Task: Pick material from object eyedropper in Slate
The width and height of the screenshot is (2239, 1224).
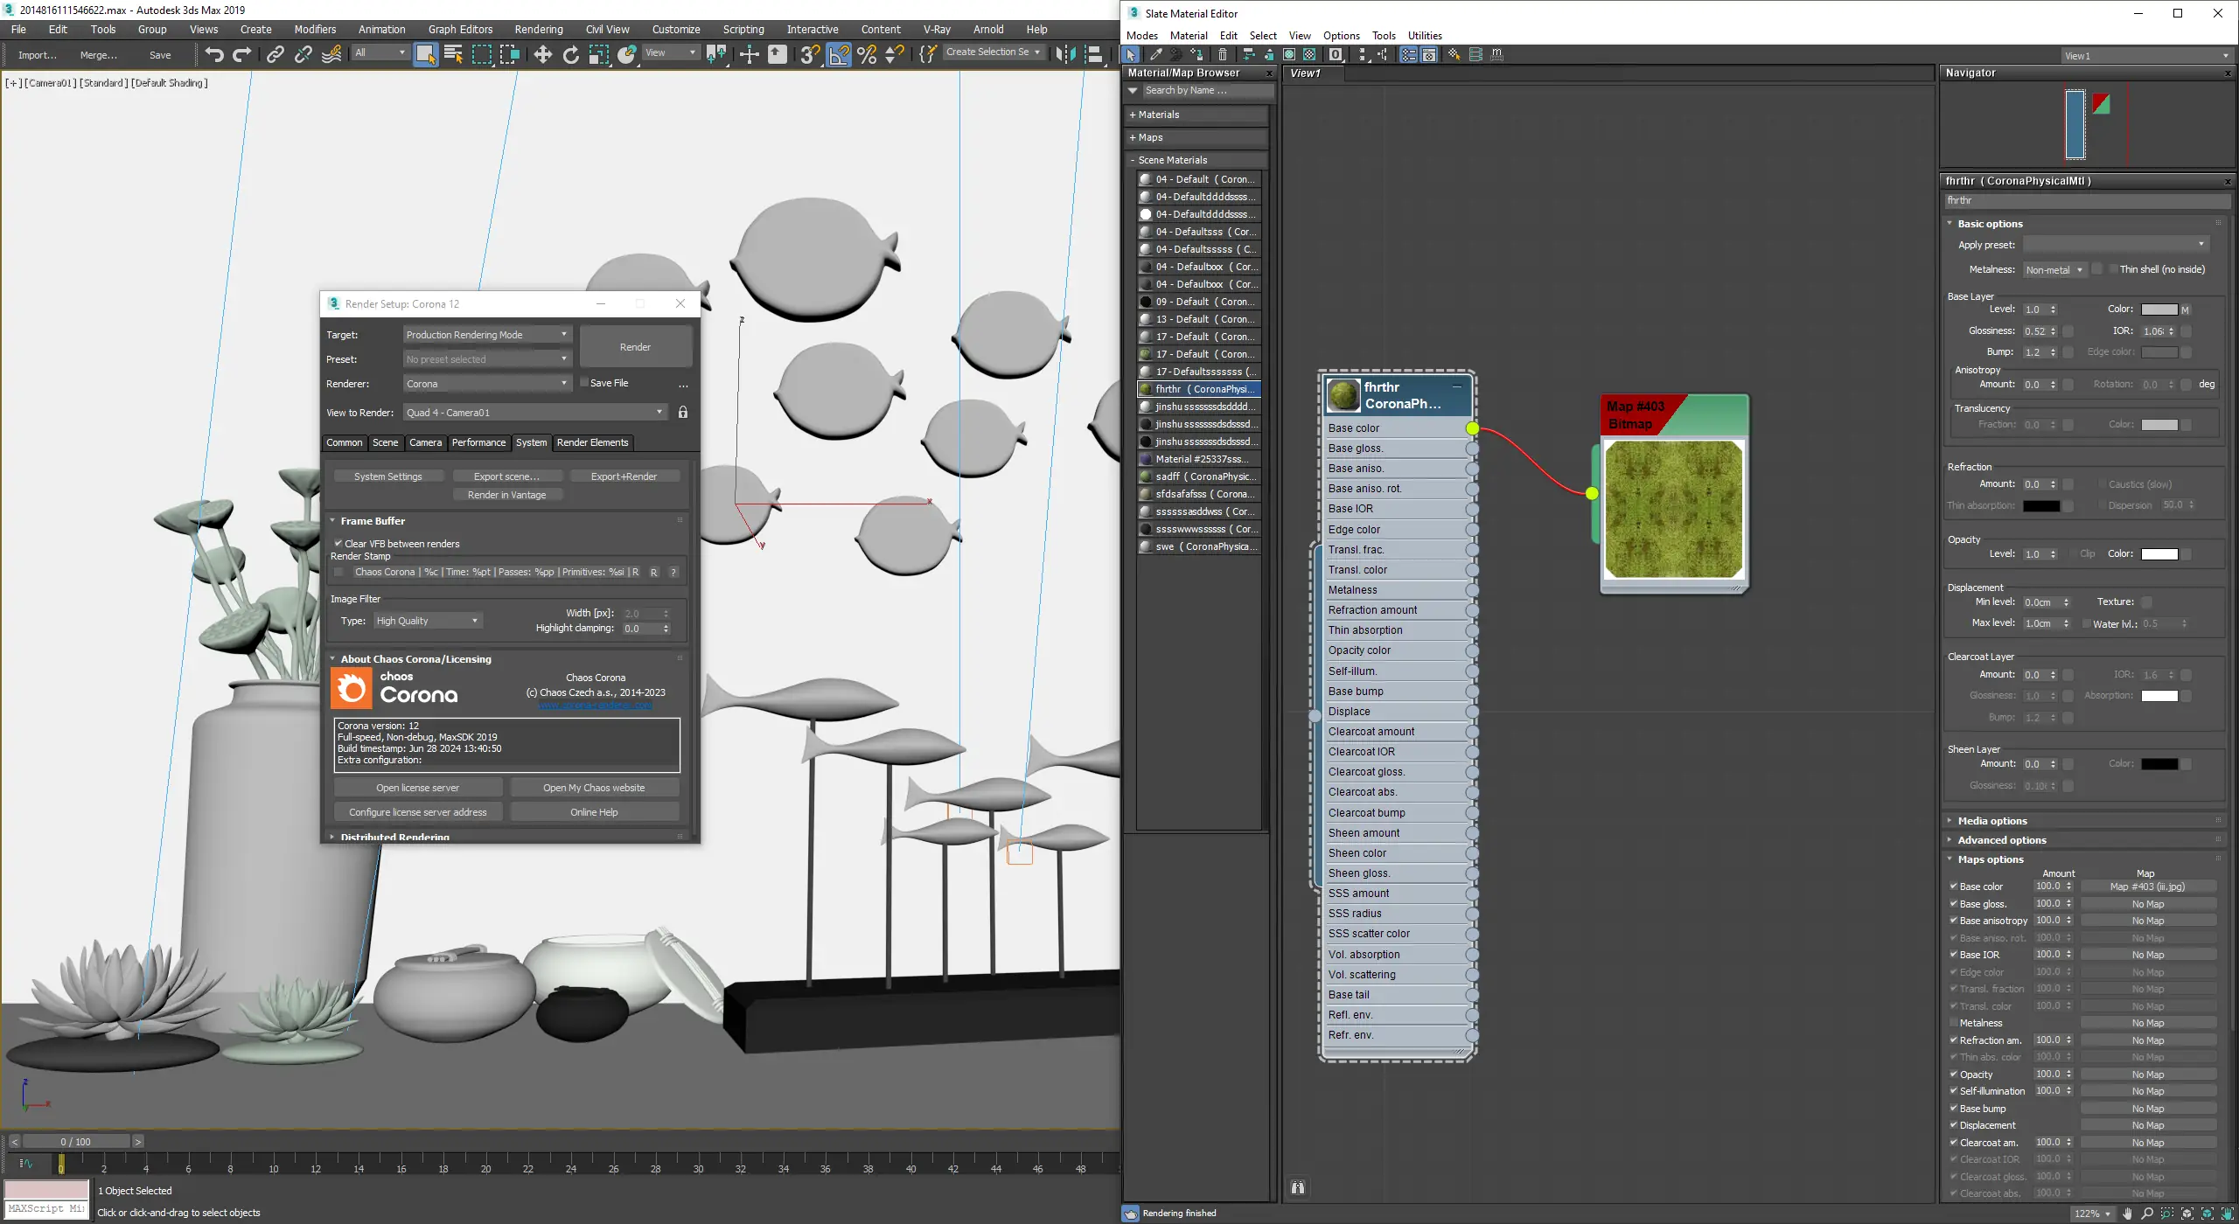Action: pyautogui.click(x=1154, y=54)
